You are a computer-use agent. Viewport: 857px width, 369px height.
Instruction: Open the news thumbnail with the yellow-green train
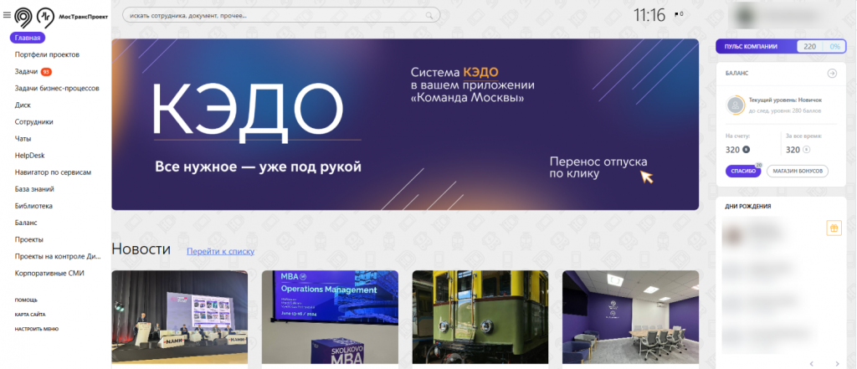click(480, 318)
